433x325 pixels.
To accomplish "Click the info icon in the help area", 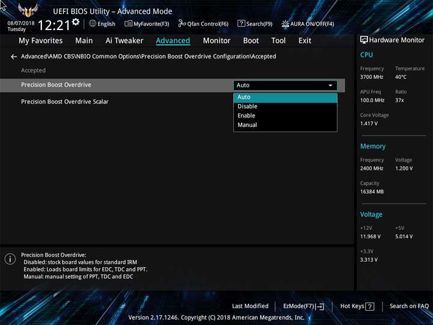I will point(10,259).
